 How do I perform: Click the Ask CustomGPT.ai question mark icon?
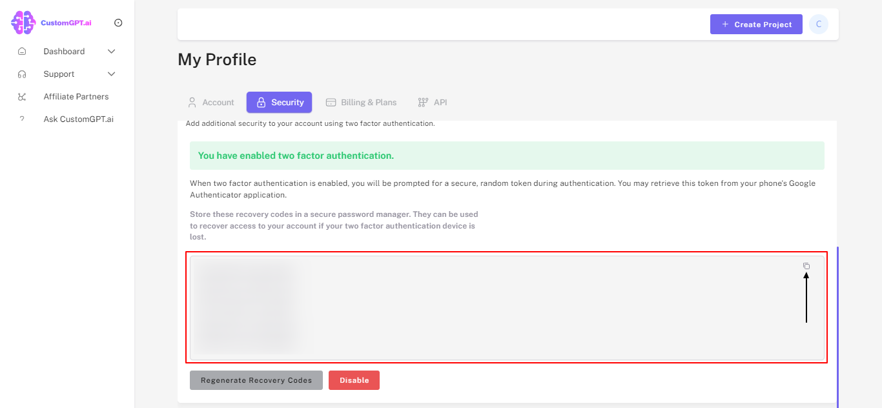click(23, 119)
